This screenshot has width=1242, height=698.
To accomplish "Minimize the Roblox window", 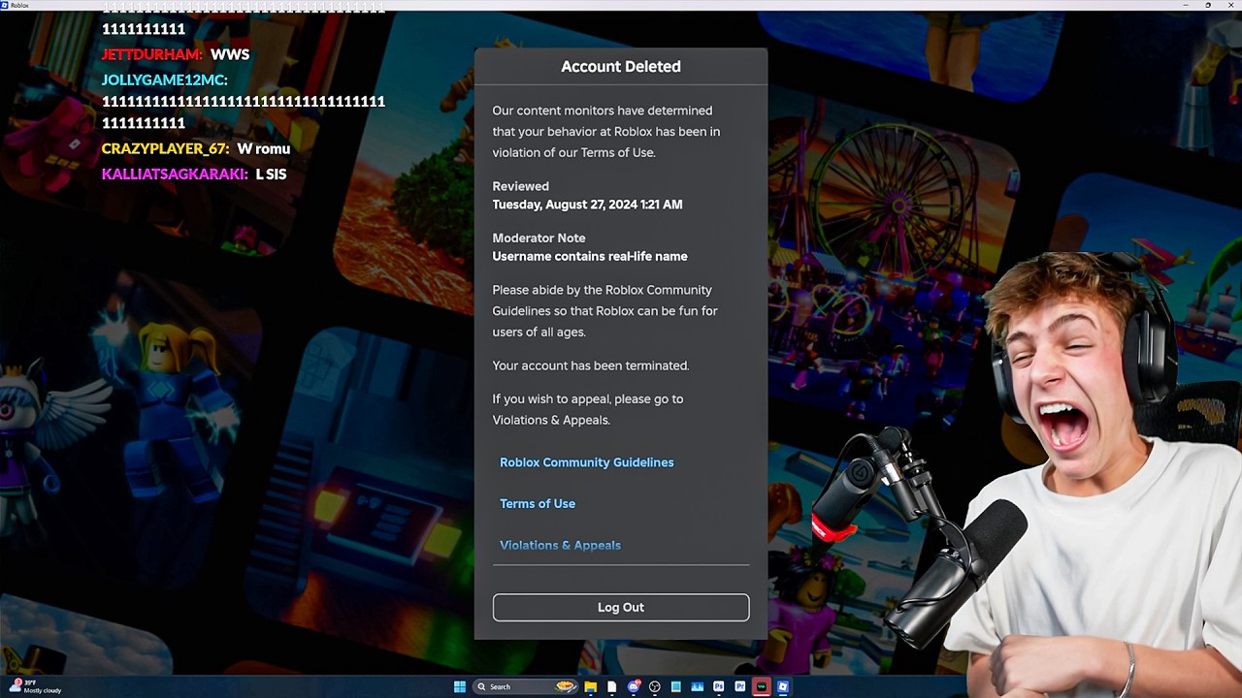I will coord(1186,5).
